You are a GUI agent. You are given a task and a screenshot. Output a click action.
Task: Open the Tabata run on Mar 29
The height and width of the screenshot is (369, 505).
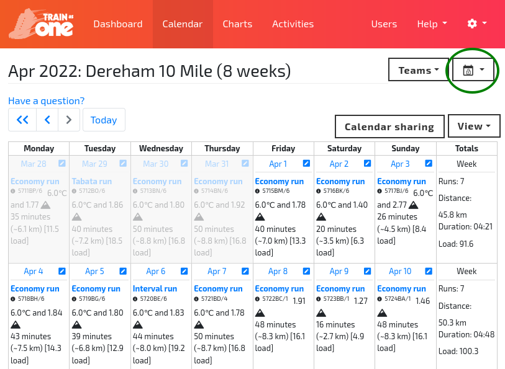tap(93, 182)
